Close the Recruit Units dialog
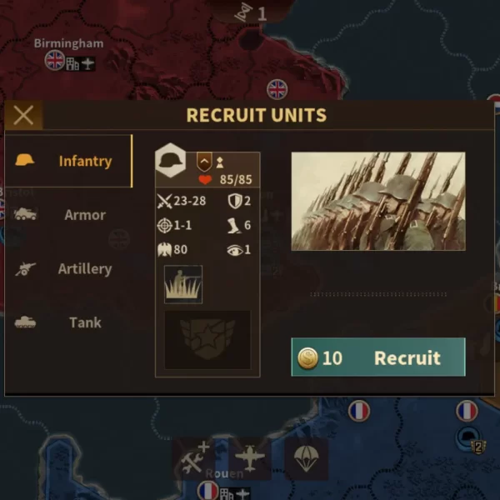Image resolution: width=500 pixels, height=500 pixels. tap(23, 115)
